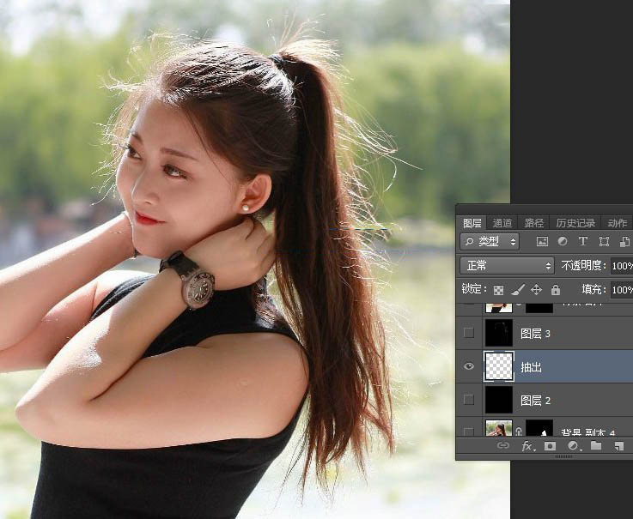Switch to the 动作 tab
Screen dimensions: 633x519
(x=617, y=223)
